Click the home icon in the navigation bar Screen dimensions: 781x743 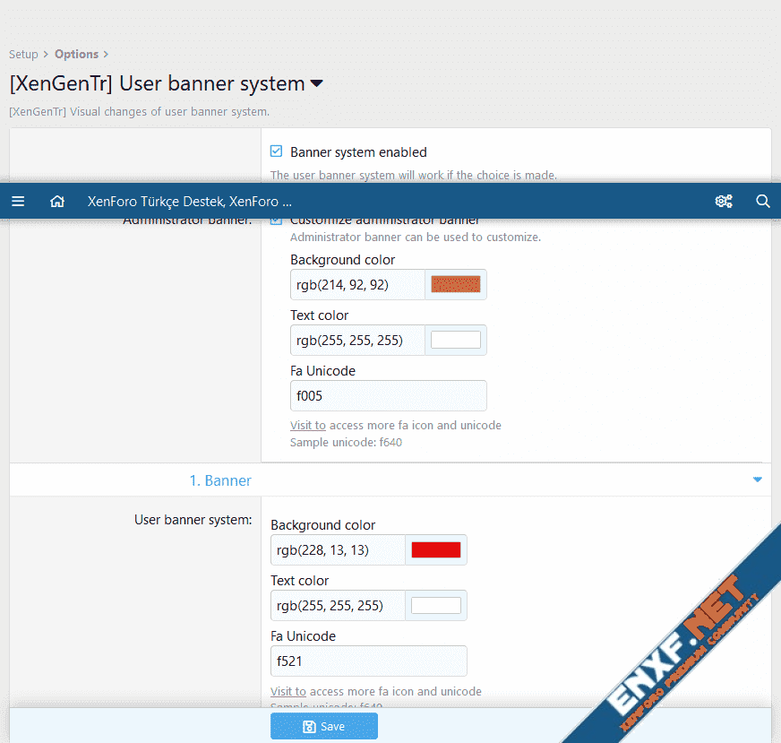pyautogui.click(x=57, y=202)
